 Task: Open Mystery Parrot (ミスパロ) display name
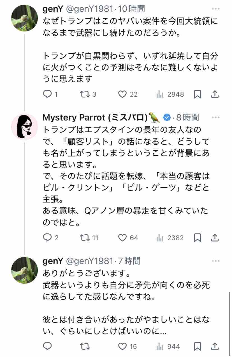click(x=95, y=118)
